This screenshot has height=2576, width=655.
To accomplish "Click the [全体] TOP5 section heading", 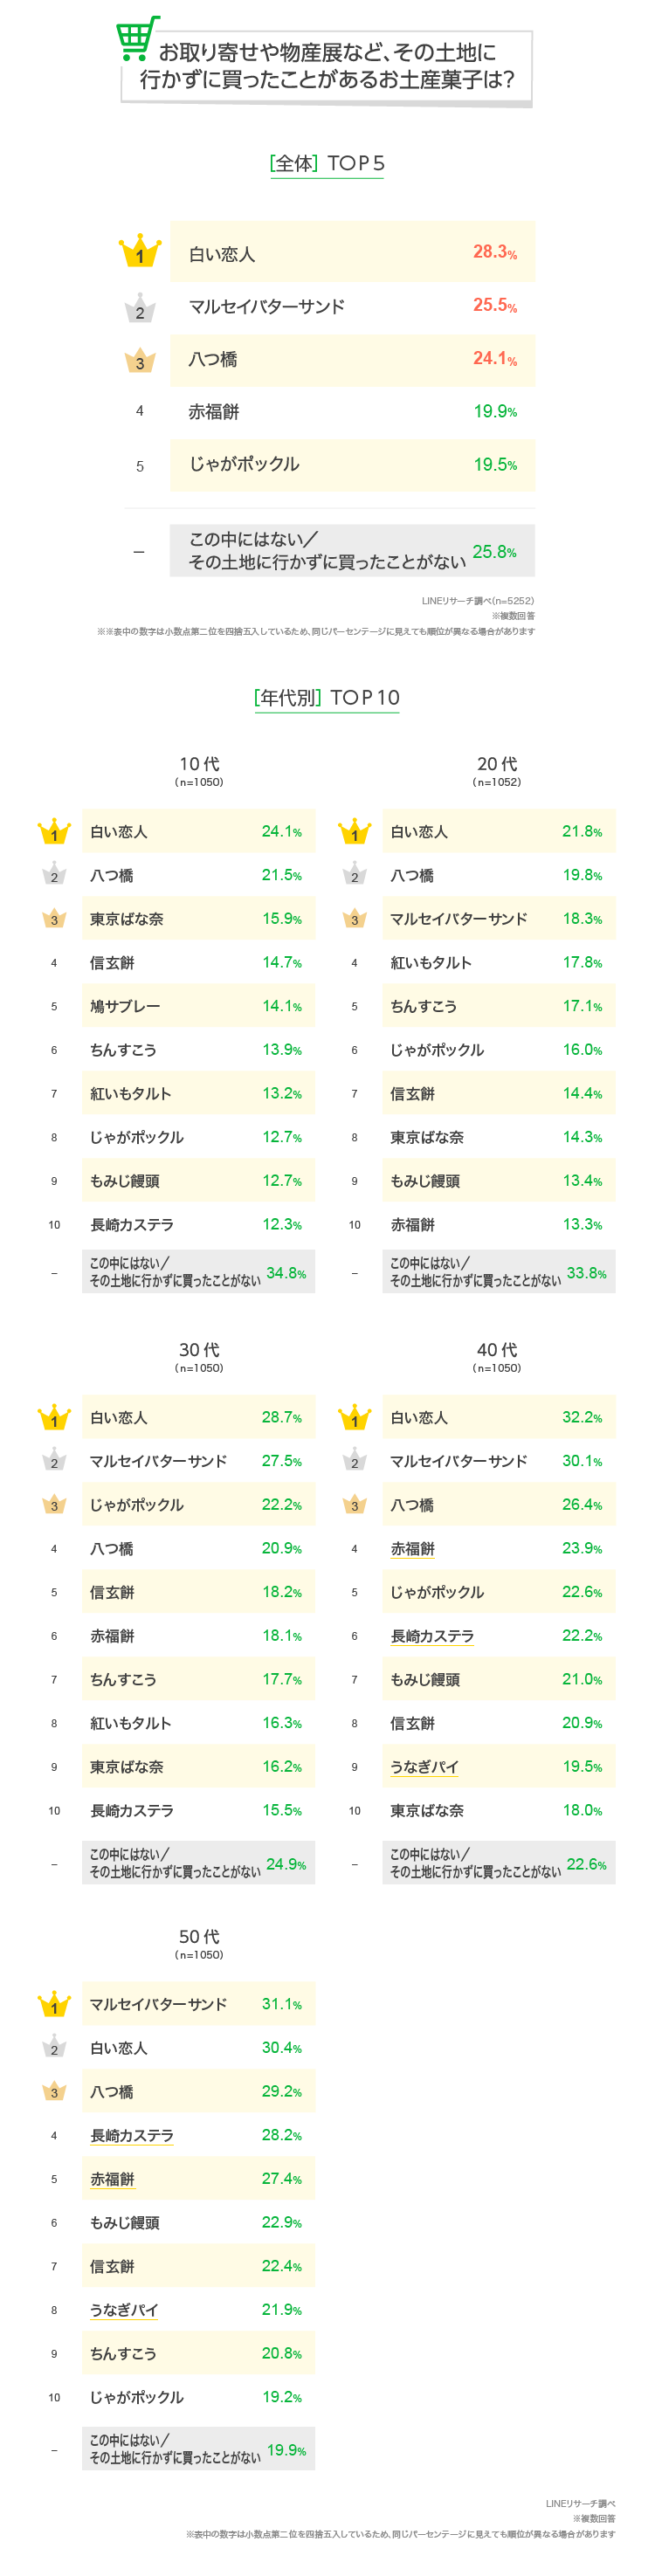I will [x=327, y=164].
